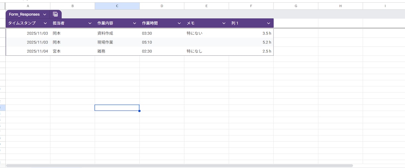Click the 2025/11/04 timestamp cell
This screenshot has width=405, height=168.
tap(28, 51)
